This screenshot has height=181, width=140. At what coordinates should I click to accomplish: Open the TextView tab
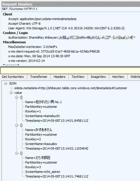(78, 77)
